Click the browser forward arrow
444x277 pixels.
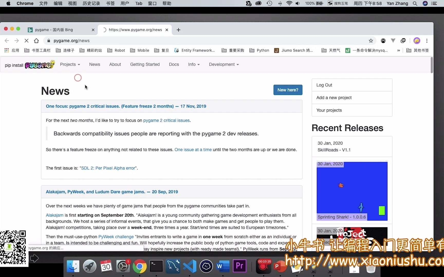click(17, 41)
